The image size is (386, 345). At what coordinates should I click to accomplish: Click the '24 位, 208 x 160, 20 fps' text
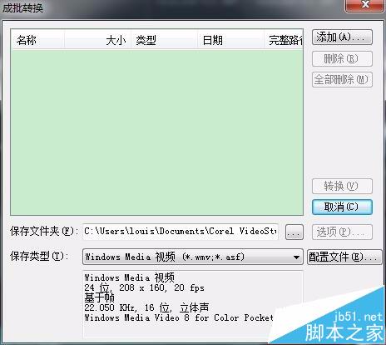coord(144,287)
